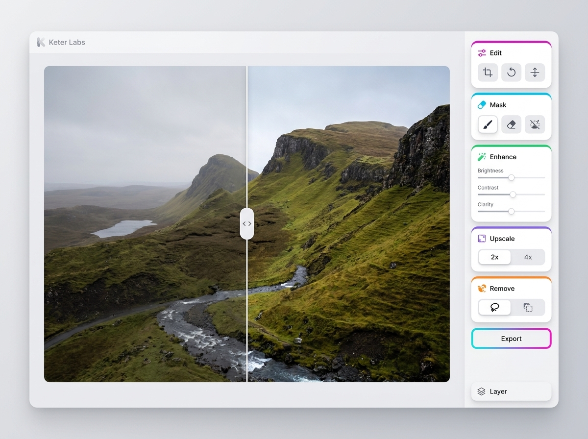The width and height of the screenshot is (588, 439).
Task: Click the Rotate counterclockwise icon
Action: tap(511, 73)
